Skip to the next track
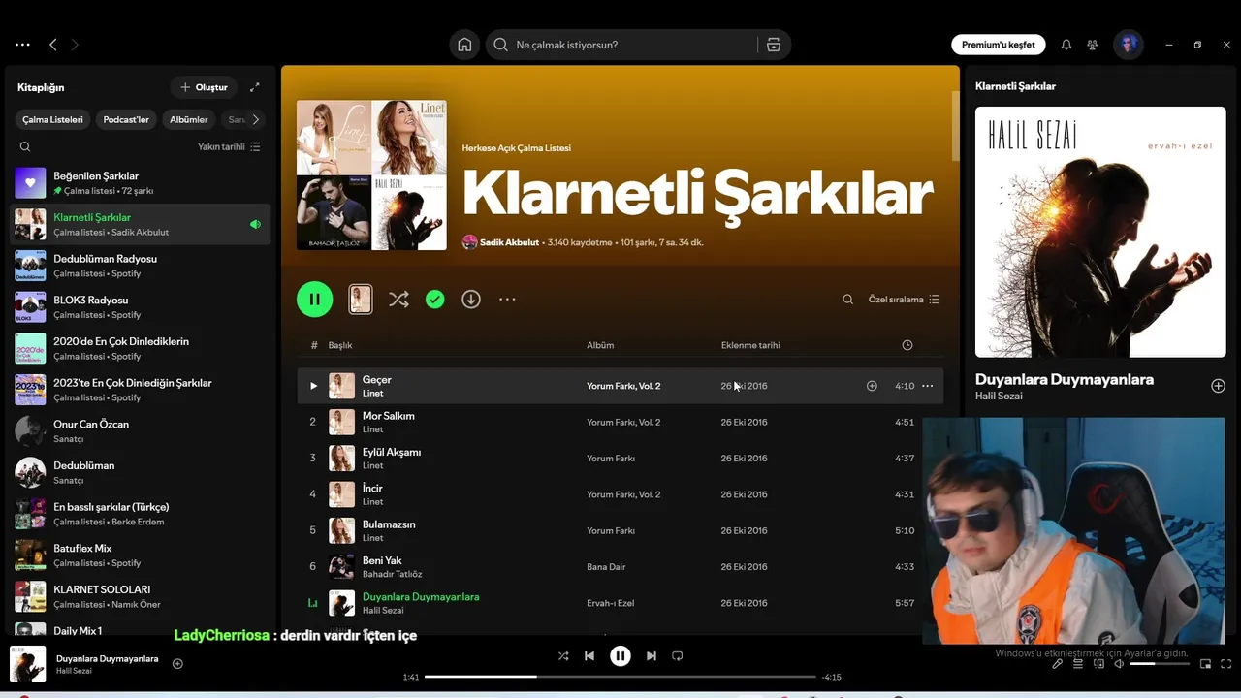This screenshot has width=1241, height=698. 652,656
